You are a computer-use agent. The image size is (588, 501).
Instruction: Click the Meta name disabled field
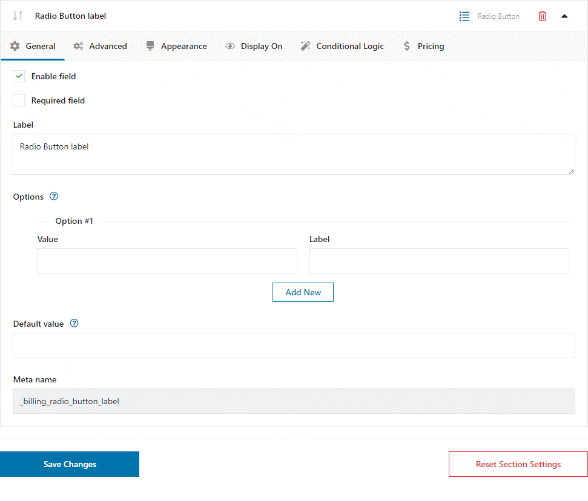pos(294,401)
